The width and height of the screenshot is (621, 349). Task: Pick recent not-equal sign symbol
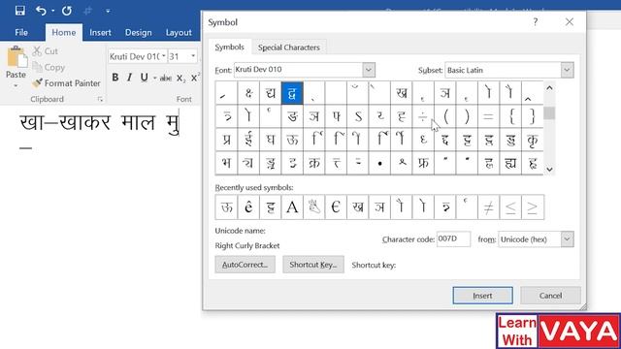(x=488, y=206)
